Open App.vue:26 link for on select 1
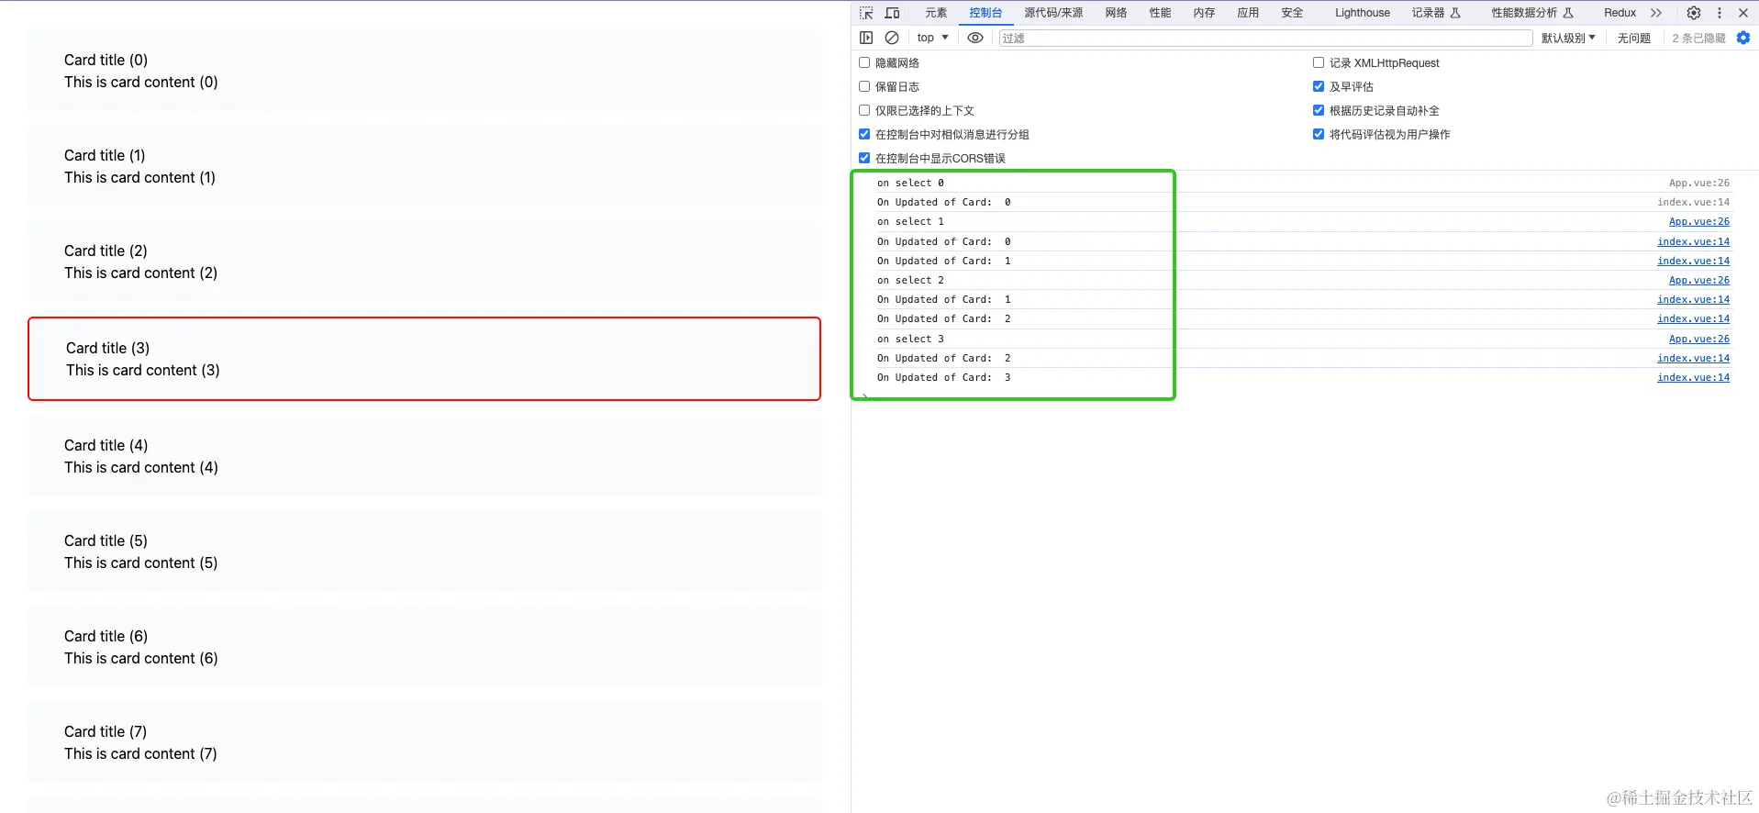Screen dimensions: 1759x813 (1699, 221)
